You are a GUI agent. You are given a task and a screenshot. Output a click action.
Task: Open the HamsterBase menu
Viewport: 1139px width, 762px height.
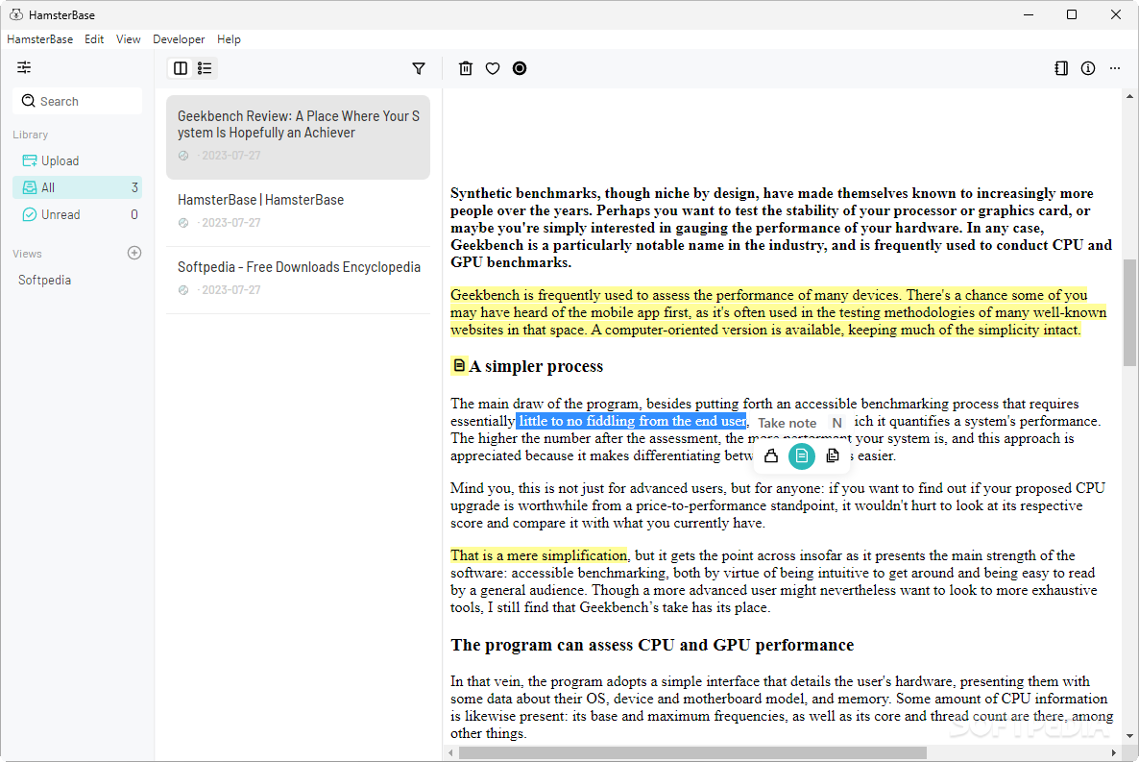point(40,39)
